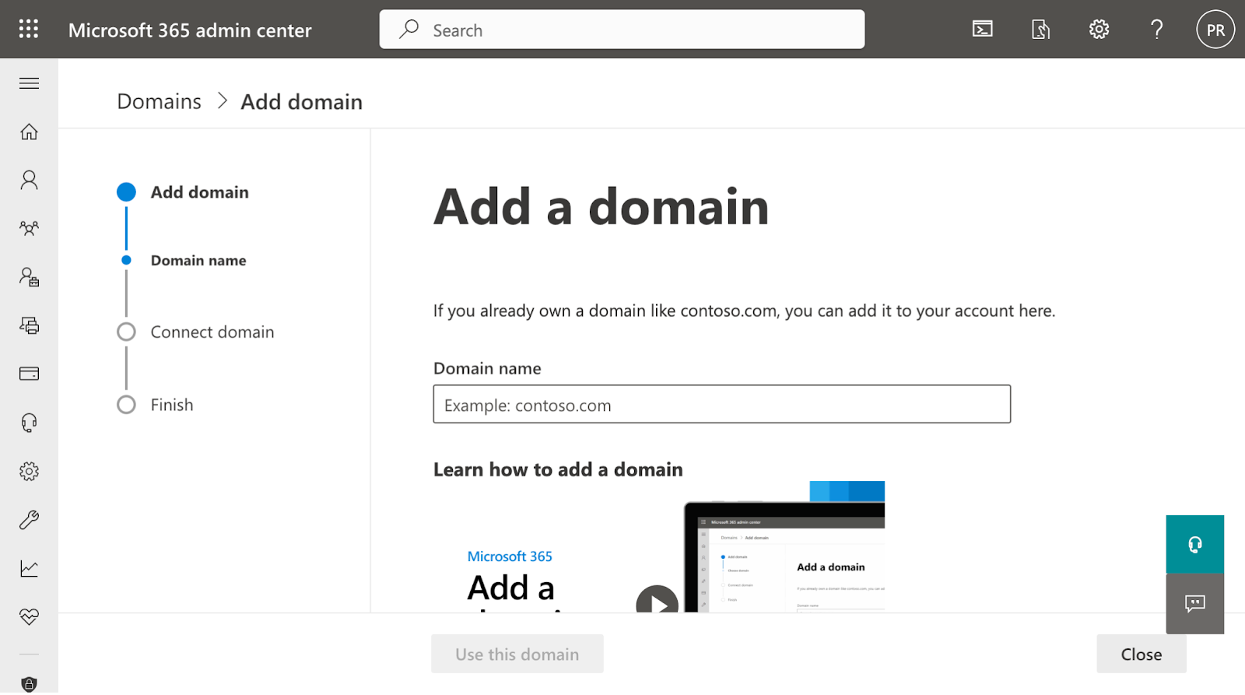Open Resources printer icon in sidebar
This screenshot has width=1245, height=695.
click(29, 325)
